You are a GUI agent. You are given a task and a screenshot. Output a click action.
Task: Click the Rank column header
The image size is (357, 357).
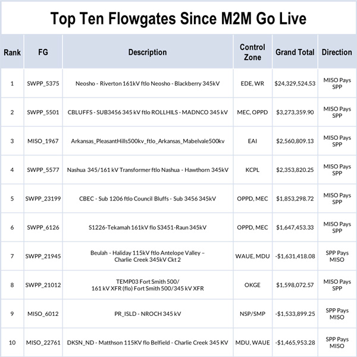(12, 52)
